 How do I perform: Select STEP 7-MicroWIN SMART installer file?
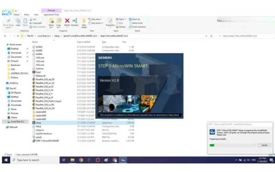coord(47,141)
